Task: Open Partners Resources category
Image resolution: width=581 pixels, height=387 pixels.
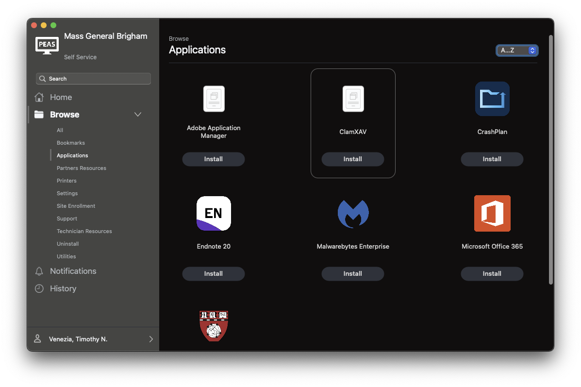Action: point(82,168)
